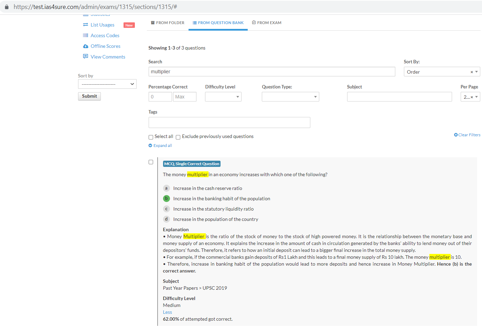Click the Less link to collapse details

point(167,312)
